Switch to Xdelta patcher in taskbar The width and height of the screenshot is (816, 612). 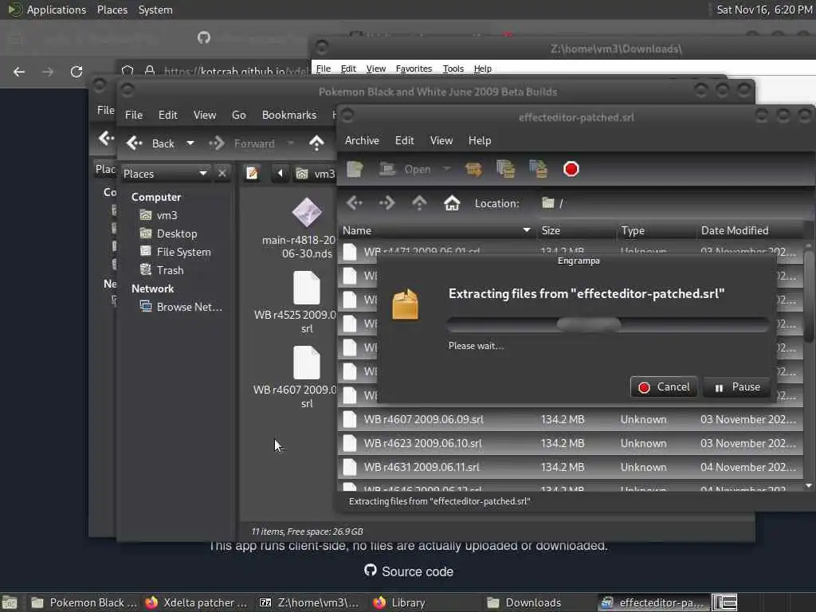(198, 602)
